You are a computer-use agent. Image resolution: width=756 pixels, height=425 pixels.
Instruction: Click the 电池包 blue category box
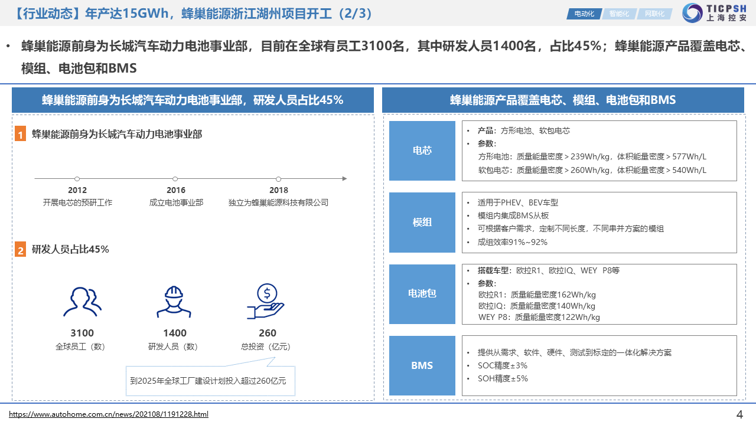422,293
